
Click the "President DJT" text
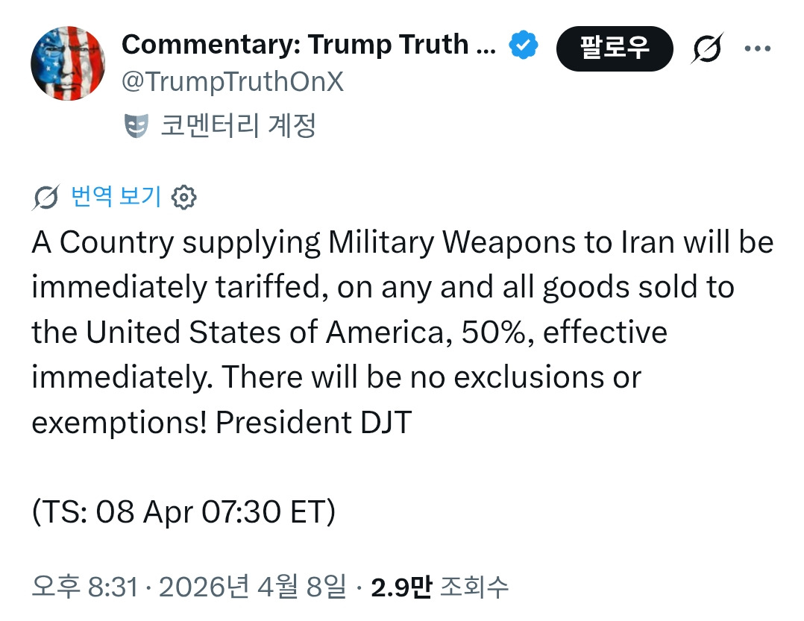[x=313, y=423]
